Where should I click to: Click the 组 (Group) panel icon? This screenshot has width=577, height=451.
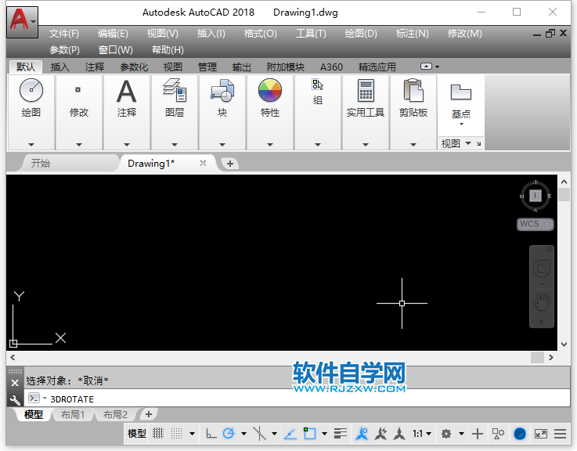[317, 85]
